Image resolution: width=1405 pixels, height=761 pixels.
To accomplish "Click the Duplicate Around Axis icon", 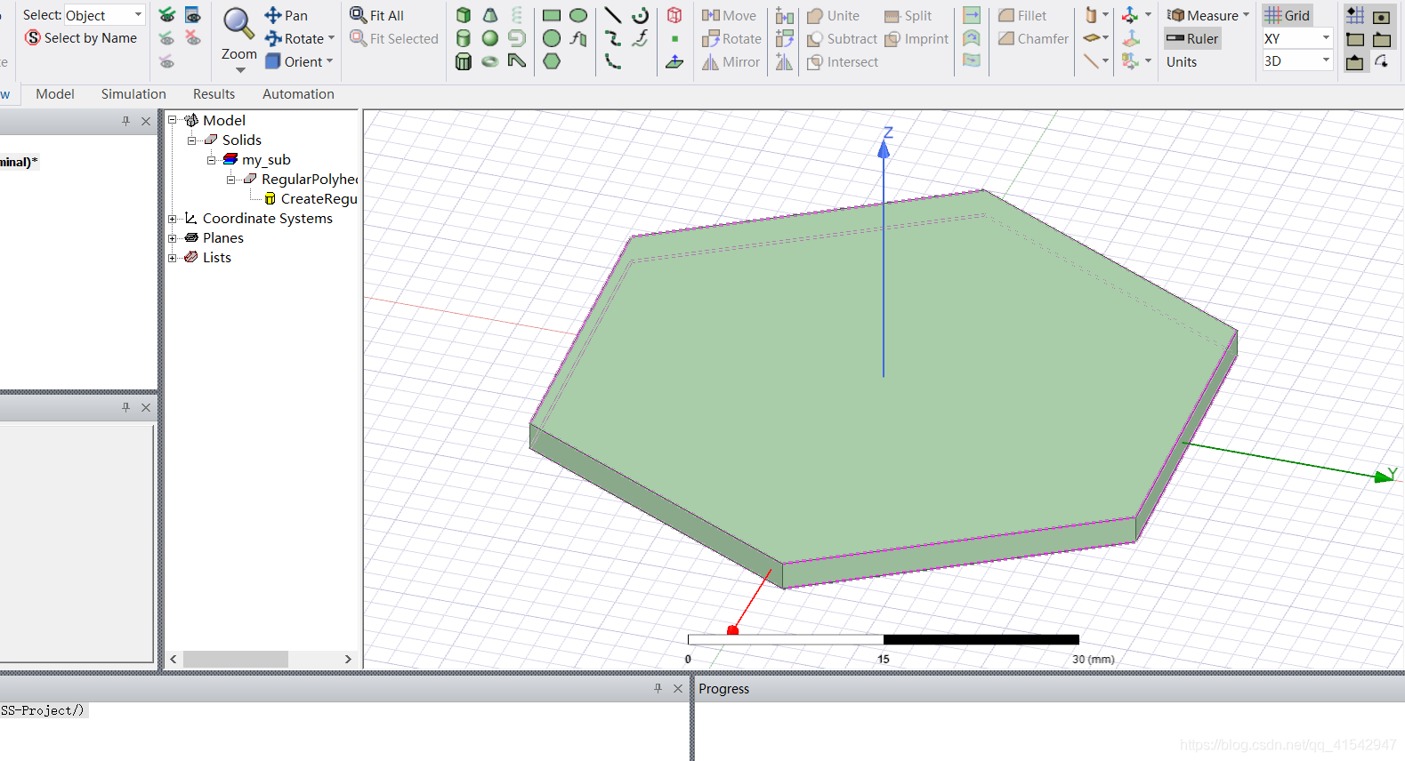I will click(784, 38).
